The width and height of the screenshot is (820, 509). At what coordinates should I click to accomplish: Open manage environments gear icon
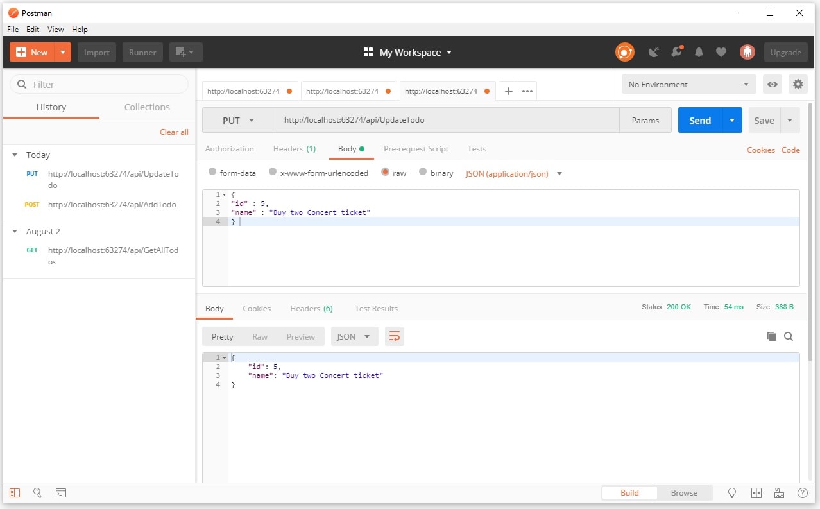click(x=798, y=84)
